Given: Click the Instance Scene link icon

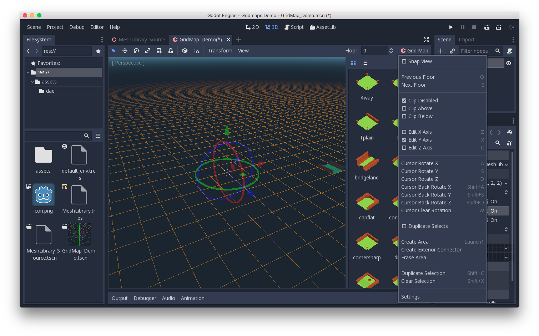Looking at the screenshot, I should tap(452, 51).
